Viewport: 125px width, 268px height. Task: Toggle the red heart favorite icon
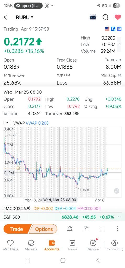point(118,17)
